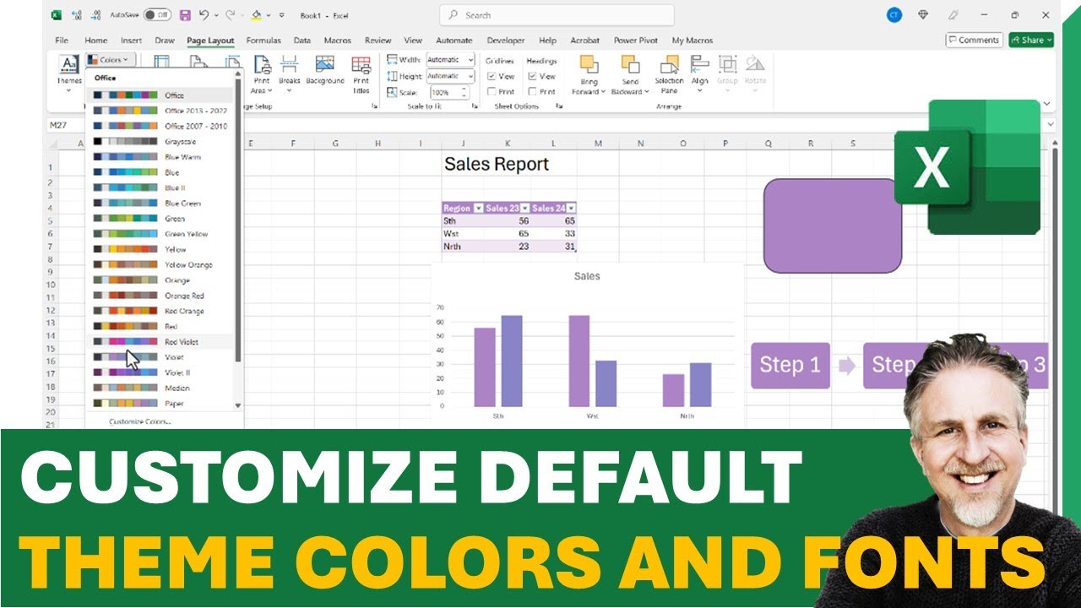Open Page Setup dialog launcher
The height and width of the screenshot is (608, 1081).
(x=374, y=106)
